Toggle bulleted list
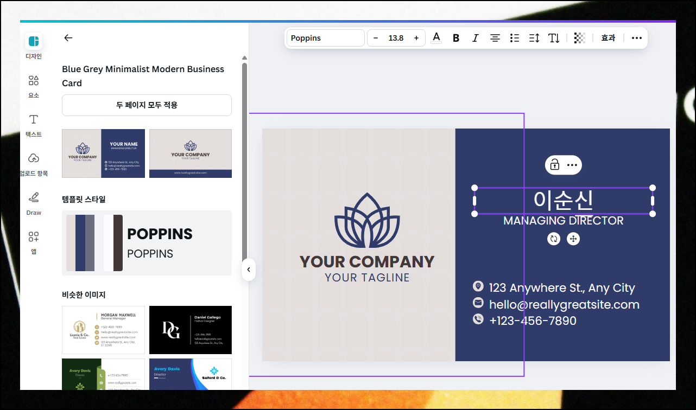The width and height of the screenshot is (696, 410). click(x=515, y=38)
